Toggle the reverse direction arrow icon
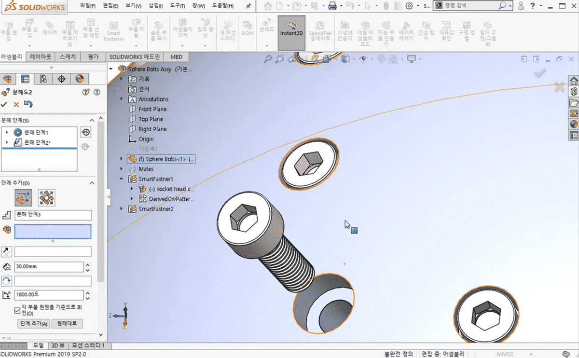This screenshot has width=579, height=358. click(x=6, y=251)
